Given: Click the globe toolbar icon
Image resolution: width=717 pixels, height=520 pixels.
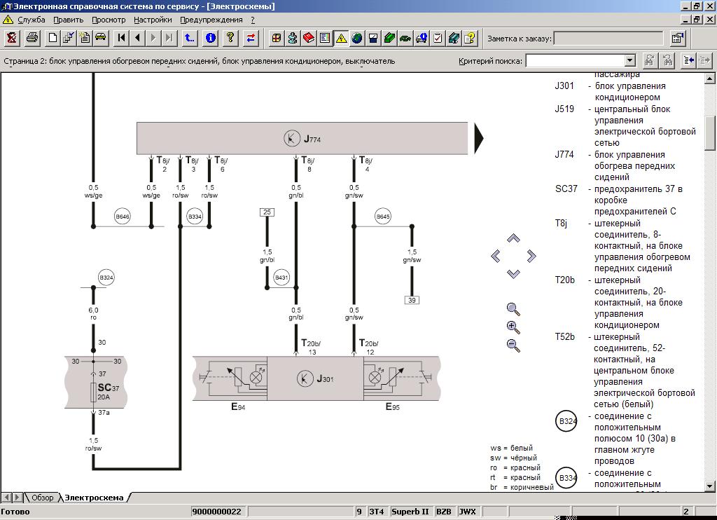Looking at the screenshot, I should pyautogui.click(x=357, y=38).
